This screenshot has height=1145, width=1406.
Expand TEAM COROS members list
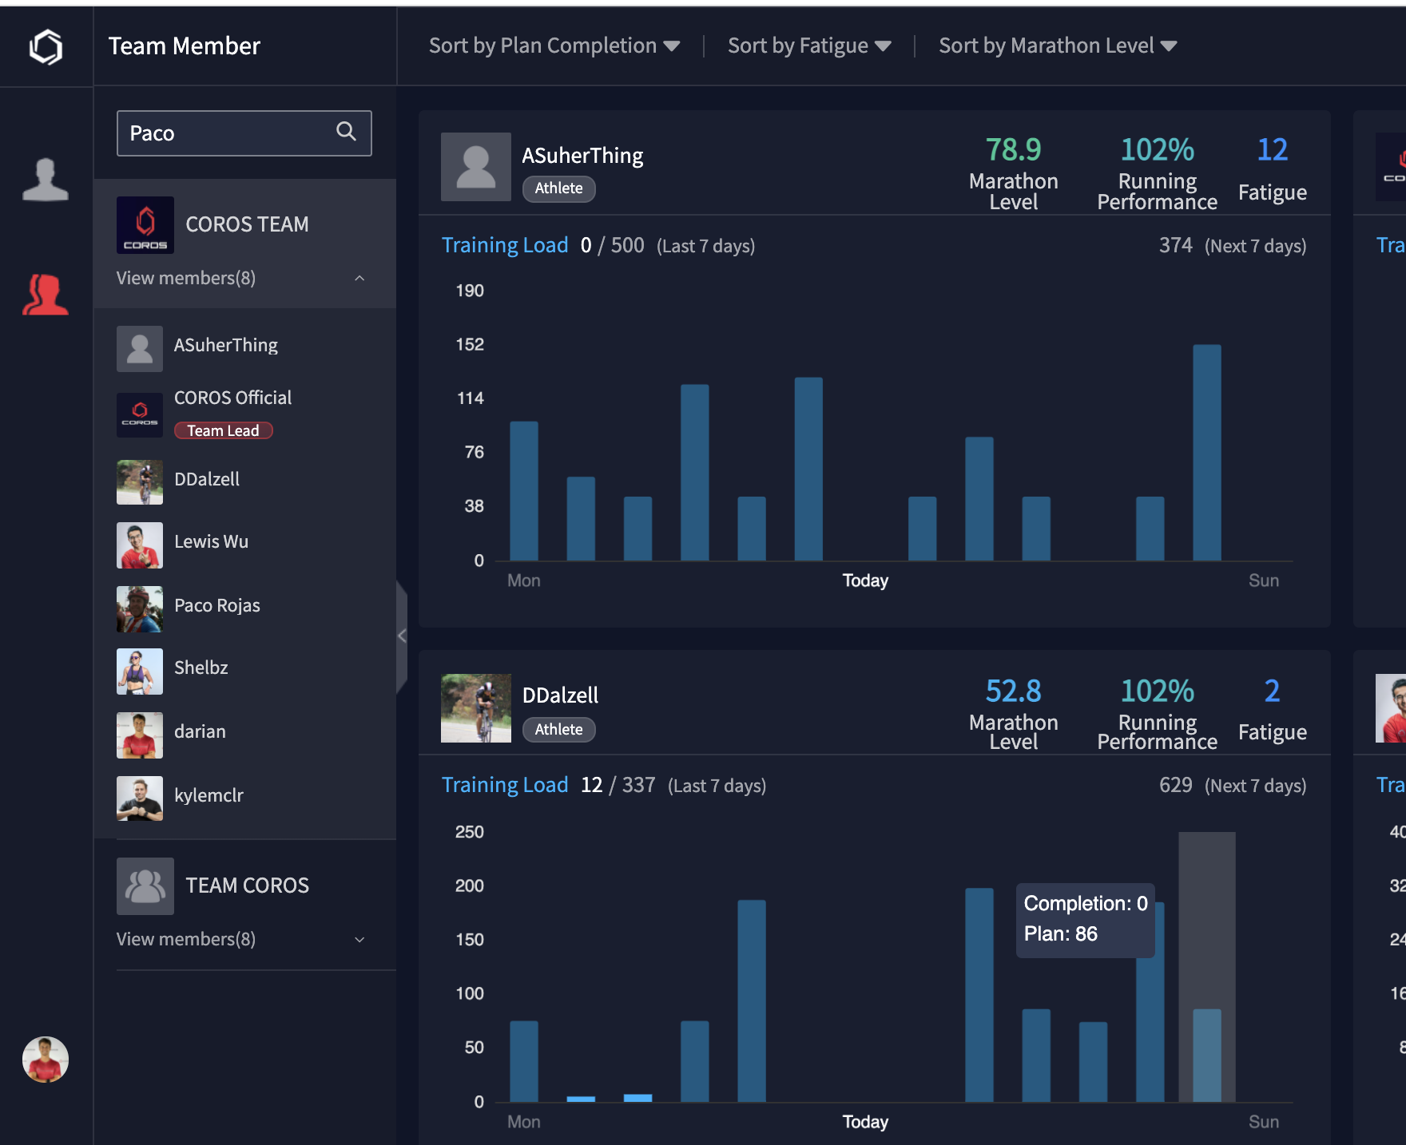click(x=359, y=939)
